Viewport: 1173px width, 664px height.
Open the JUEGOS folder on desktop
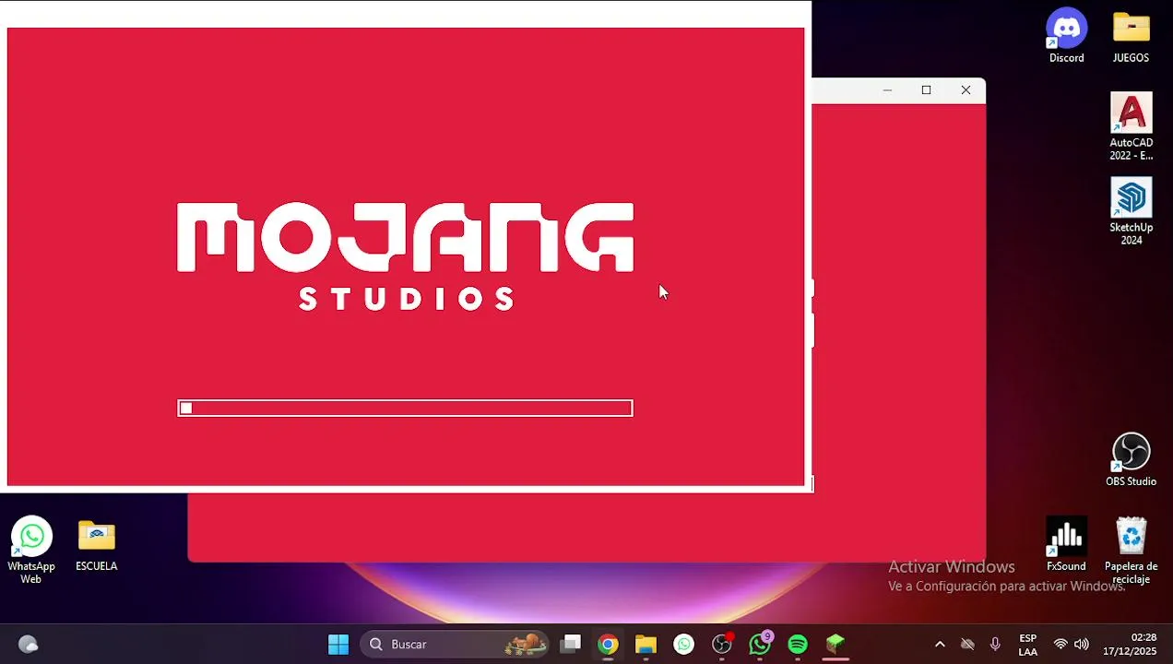(x=1131, y=37)
